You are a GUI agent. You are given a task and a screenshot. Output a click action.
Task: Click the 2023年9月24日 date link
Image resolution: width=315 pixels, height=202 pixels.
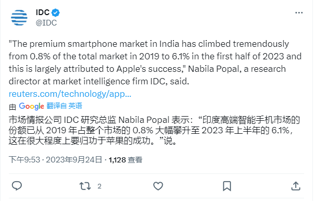point(74,160)
